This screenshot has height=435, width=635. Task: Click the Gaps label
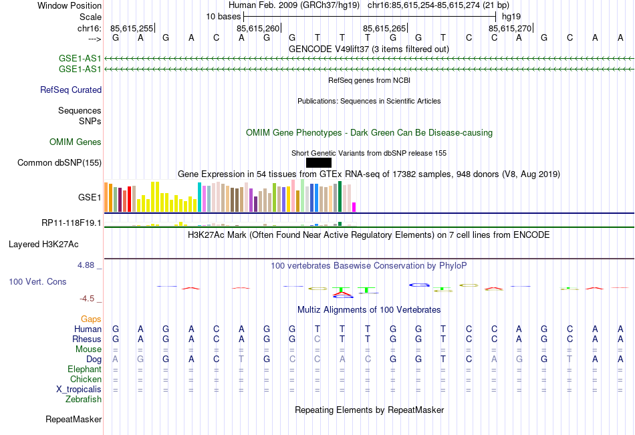91,319
